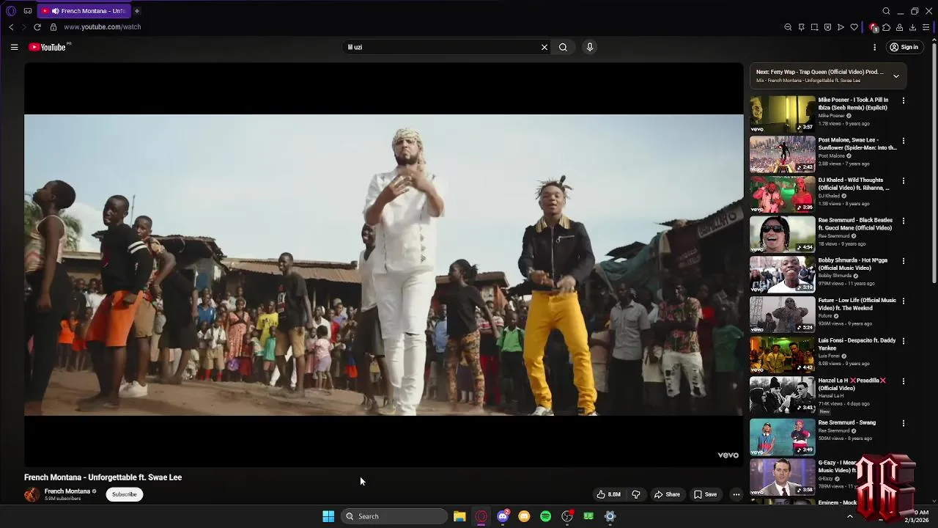Start voice search with the microphone

589,47
